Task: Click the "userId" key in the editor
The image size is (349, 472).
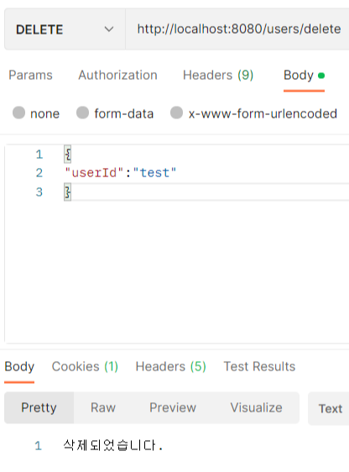Action: pos(95,173)
